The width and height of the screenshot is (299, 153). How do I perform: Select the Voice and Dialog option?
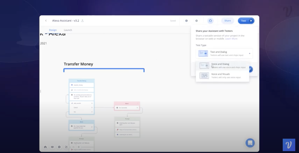click(x=222, y=65)
